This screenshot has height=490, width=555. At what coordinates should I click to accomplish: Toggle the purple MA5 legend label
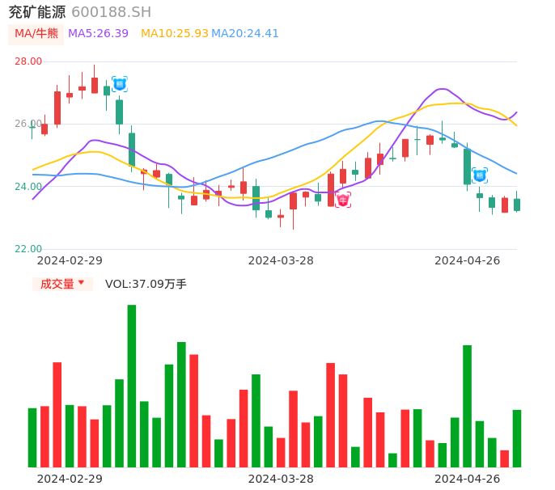[x=98, y=34]
